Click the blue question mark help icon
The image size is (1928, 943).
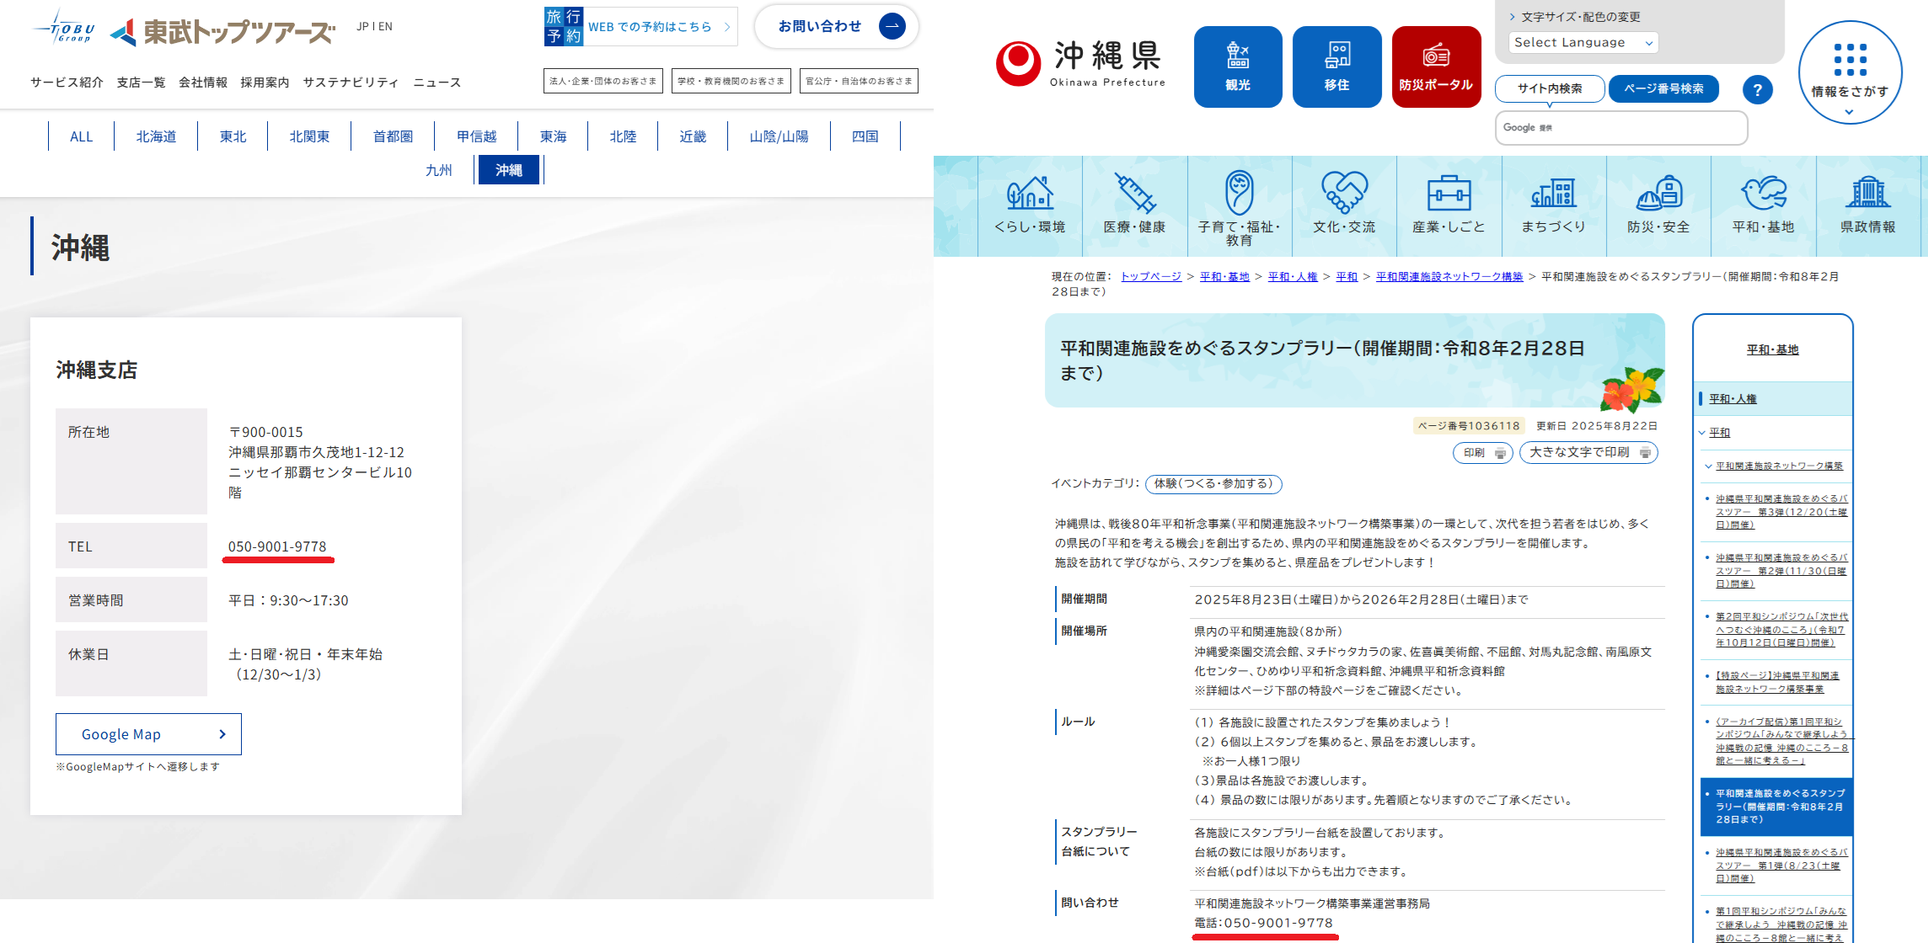click(x=1757, y=89)
